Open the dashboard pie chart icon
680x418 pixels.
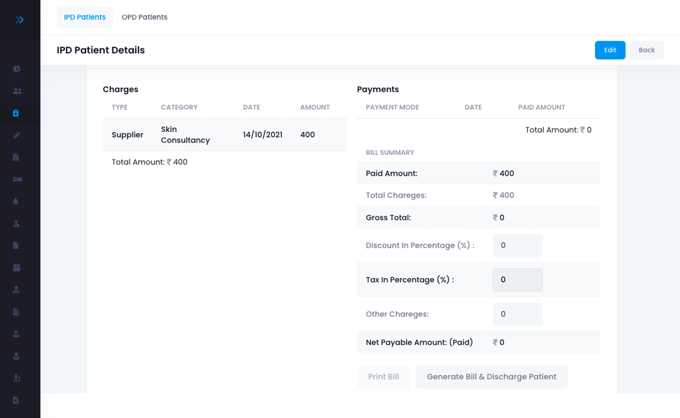click(x=16, y=69)
